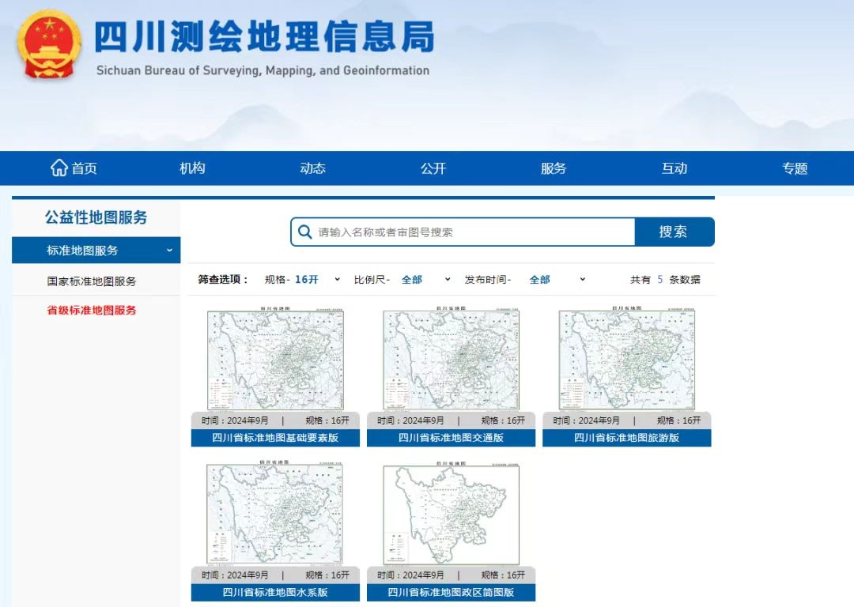
Task: Click the national emblem logo
Action: click(x=47, y=46)
